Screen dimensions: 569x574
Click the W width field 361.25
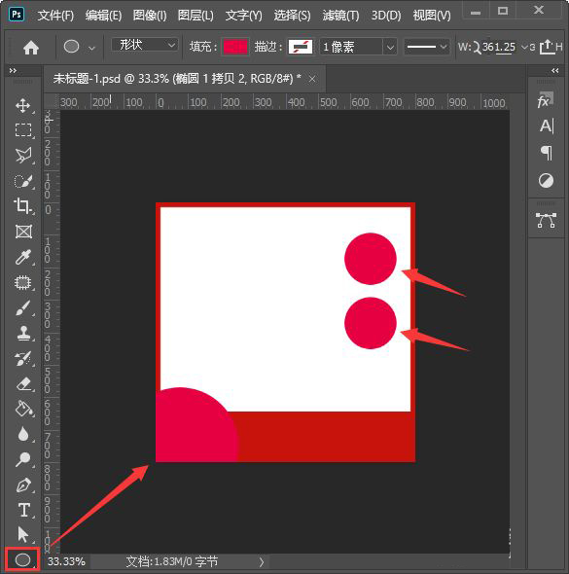click(x=499, y=48)
